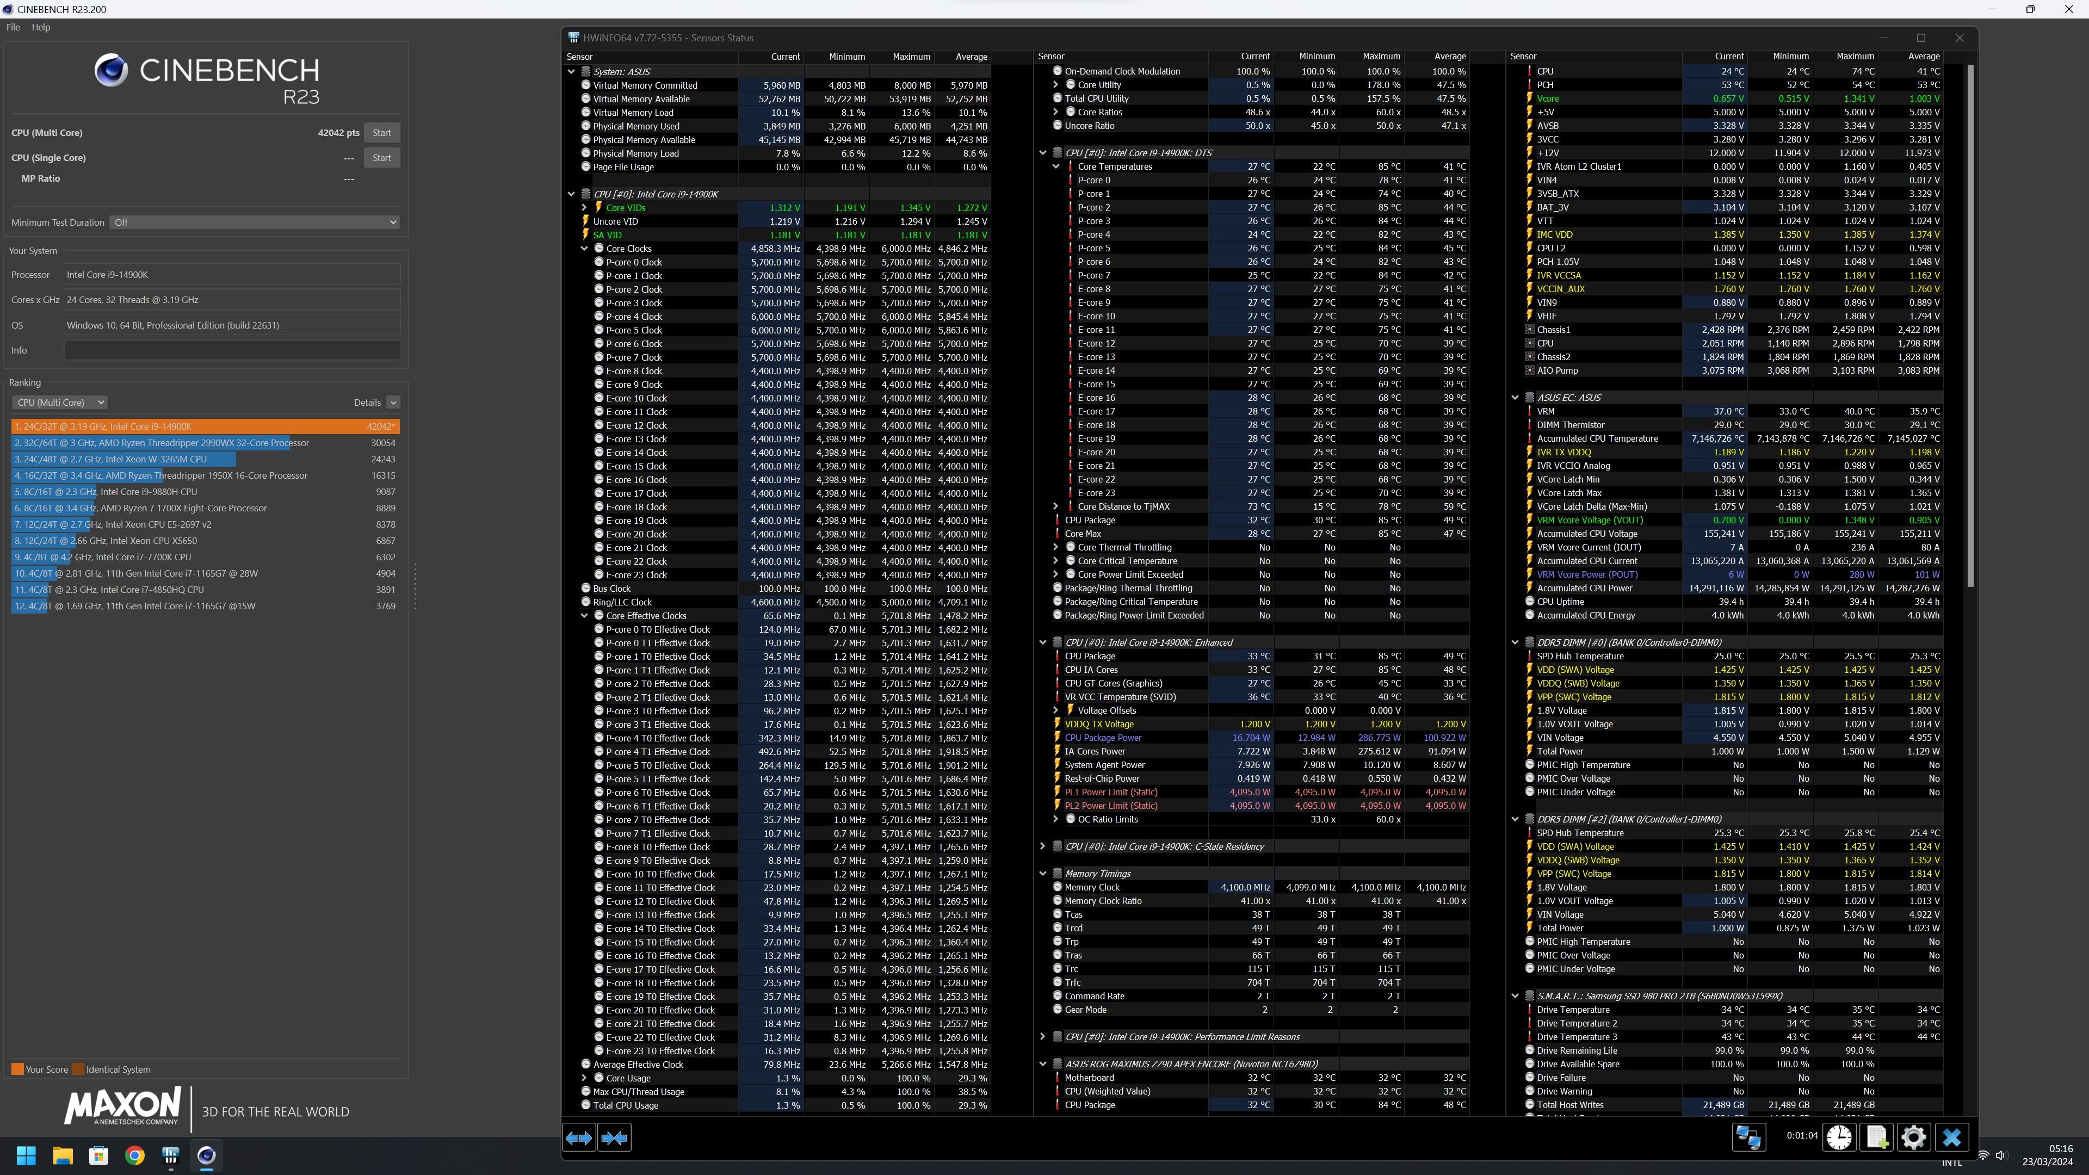Click fan icon of AIO Pump row
Image resolution: width=2089 pixels, height=1175 pixels.
click(x=1529, y=370)
